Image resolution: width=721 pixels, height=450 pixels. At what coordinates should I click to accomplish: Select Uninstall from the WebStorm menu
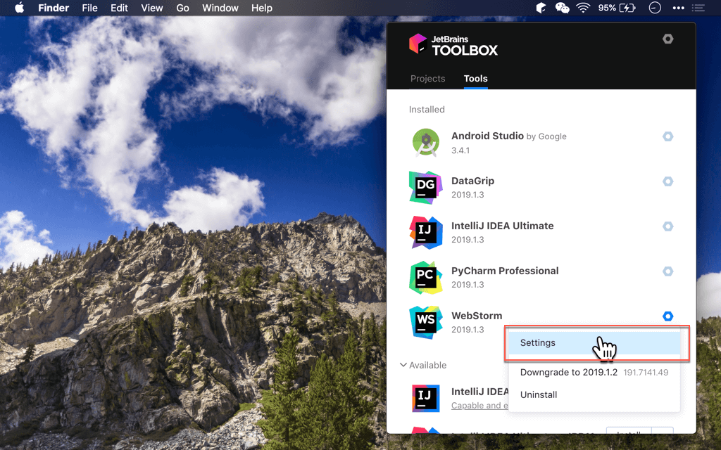539,394
